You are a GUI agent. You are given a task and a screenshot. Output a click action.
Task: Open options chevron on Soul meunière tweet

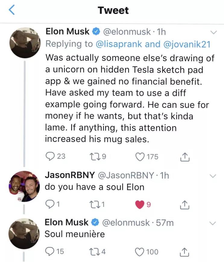click(213, 223)
